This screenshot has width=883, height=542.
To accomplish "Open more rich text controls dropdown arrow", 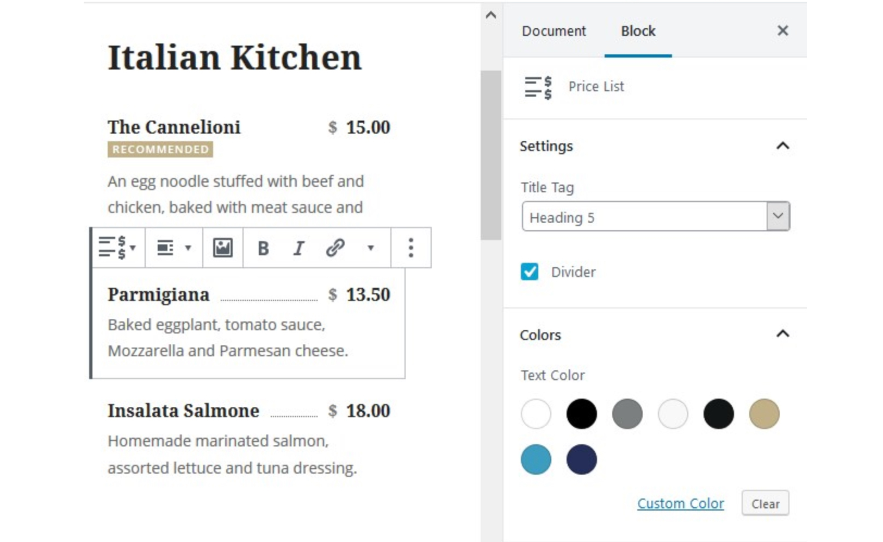I will (370, 248).
